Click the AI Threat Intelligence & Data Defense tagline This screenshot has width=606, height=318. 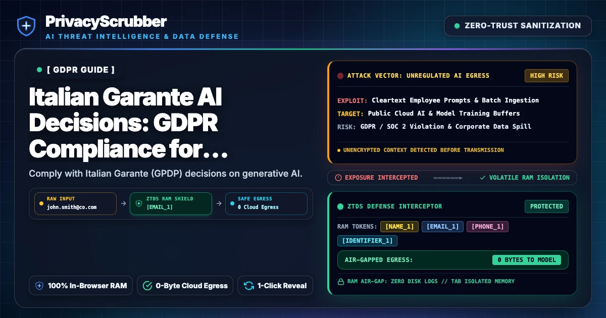pos(142,37)
